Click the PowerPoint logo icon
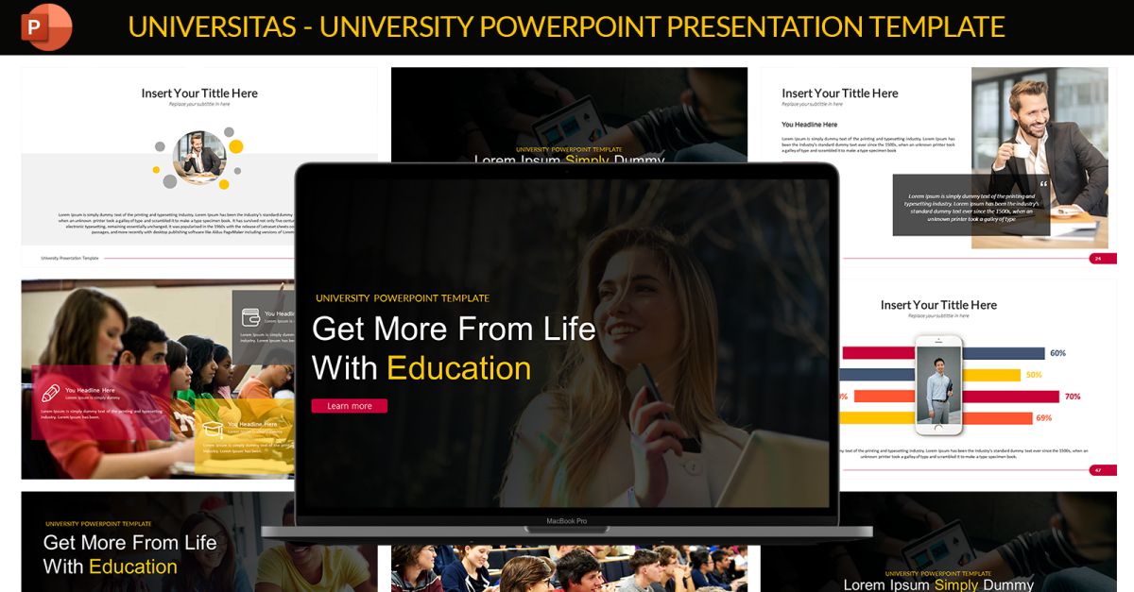The image size is (1134, 592). click(46, 26)
